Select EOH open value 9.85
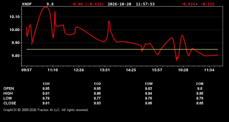This screenshot has height=122, width=229. click(x=46, y=88)
